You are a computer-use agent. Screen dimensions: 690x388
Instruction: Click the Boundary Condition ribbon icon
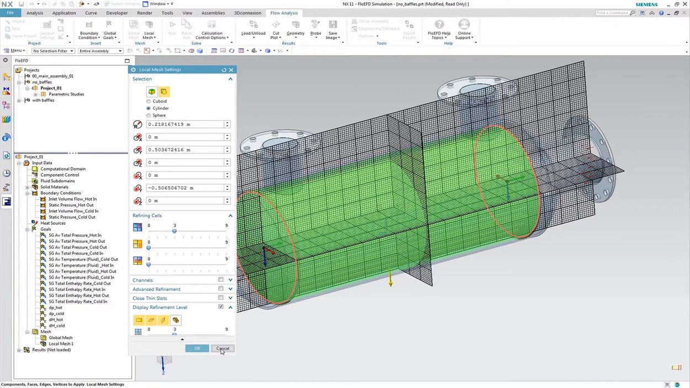(89, 25)
